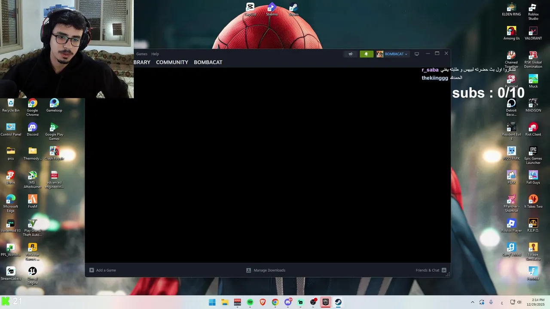Select the Clash Royale desktop icon
The image size is (550, 309).
[x=54, y=154]
